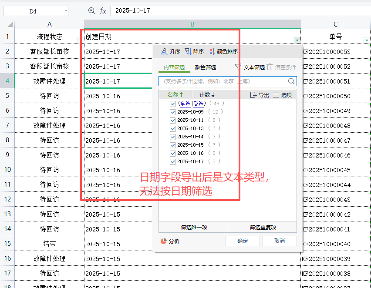Sort list by 名称 header
This screenshot has width=371, height=288.
(x=175, y=95)
